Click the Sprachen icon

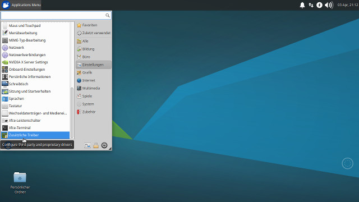[5, 99]
